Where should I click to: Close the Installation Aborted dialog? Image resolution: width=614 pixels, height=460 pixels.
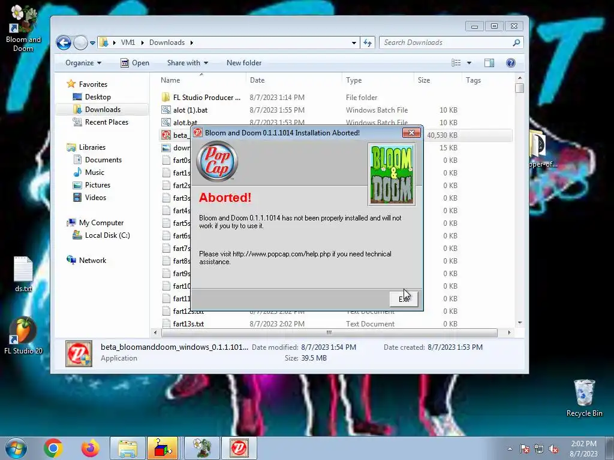click(x=411, y=132)
